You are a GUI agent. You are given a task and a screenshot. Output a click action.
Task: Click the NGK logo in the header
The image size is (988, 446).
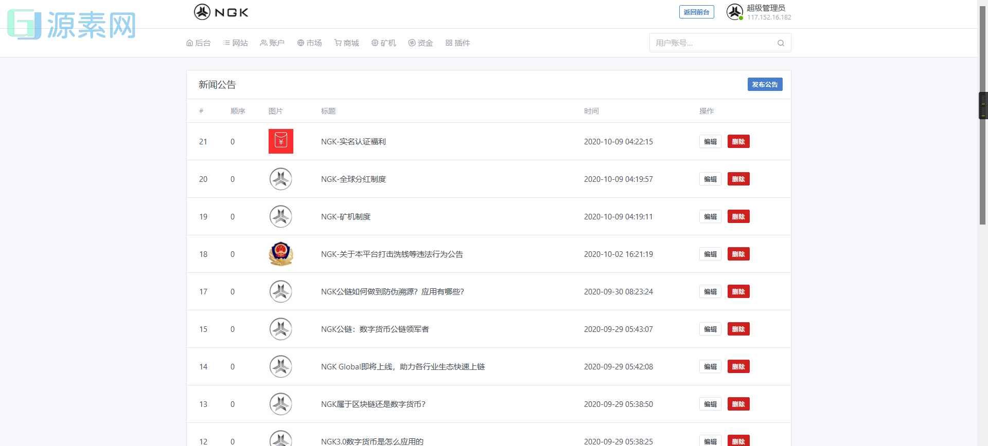click(x=221, y=12)
